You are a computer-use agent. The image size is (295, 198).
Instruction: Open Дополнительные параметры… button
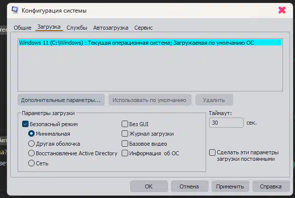pyautogui.click(x=61, y=100)
